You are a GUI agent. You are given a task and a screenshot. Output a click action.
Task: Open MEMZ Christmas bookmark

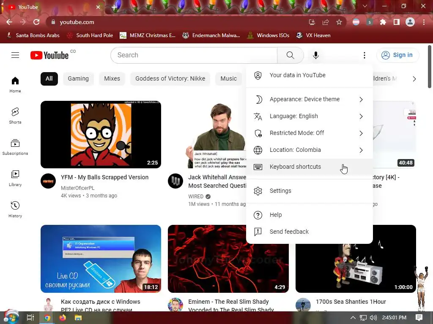pyautogui.click(x=148, y=35)
